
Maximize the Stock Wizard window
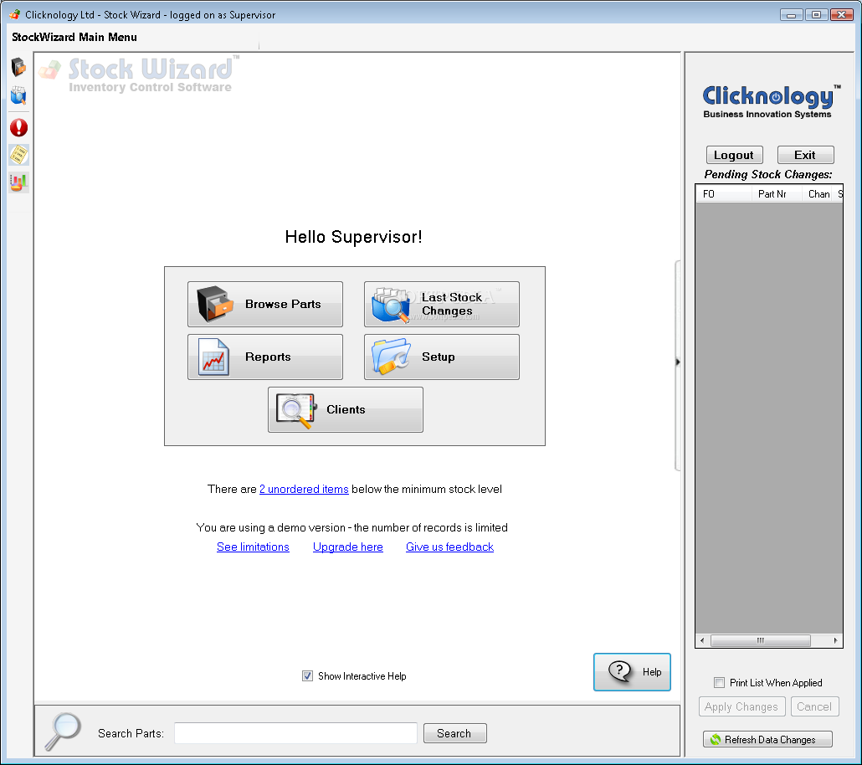[x=816, y=15]
